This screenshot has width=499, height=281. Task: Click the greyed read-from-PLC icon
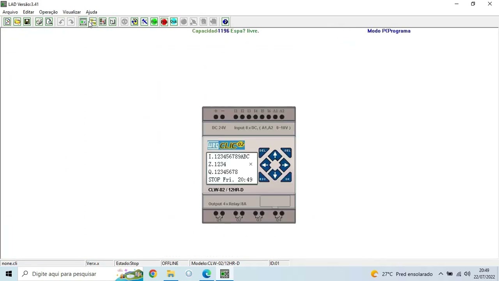pos(213,22)
